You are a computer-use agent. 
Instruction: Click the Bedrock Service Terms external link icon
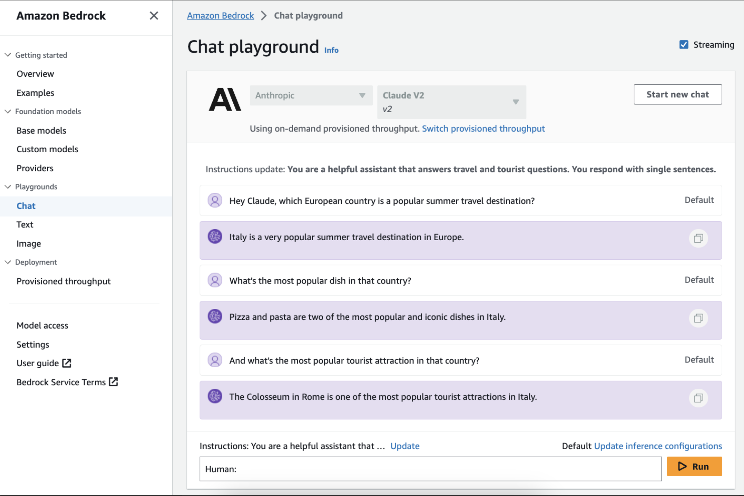point(113,382)
